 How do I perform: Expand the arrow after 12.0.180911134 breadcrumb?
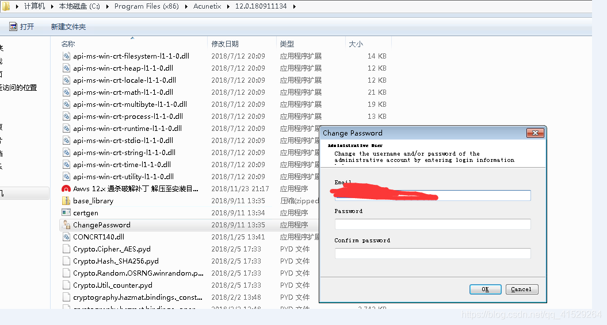(x=295, y=6)
